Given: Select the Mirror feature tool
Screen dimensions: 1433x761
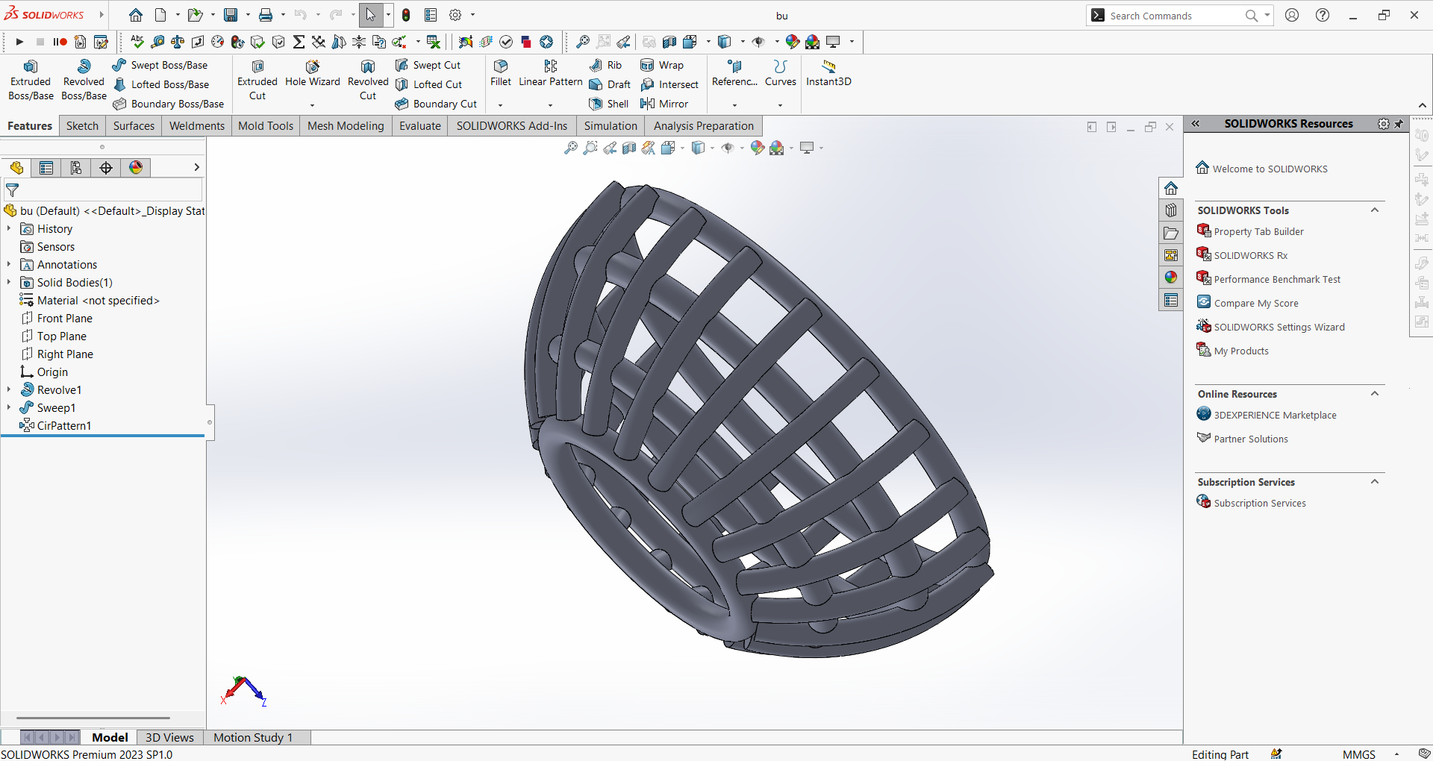Looking at the screenshot, I should 664,104.
